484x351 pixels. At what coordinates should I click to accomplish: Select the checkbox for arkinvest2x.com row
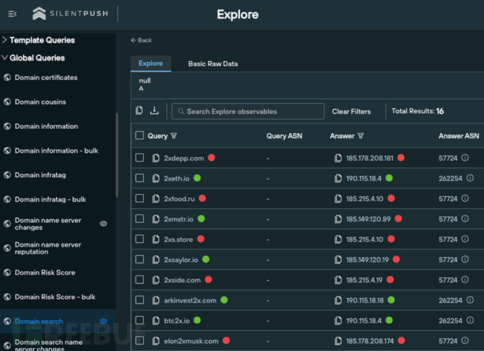[140, 301]
